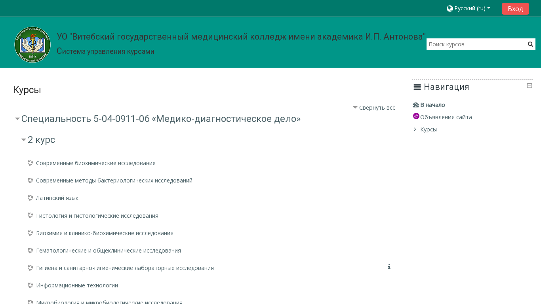Hide the Навигация block with the minus icon
Image resolution: width=541 pixels, height=304 pixels.
[x=530, y=85]
